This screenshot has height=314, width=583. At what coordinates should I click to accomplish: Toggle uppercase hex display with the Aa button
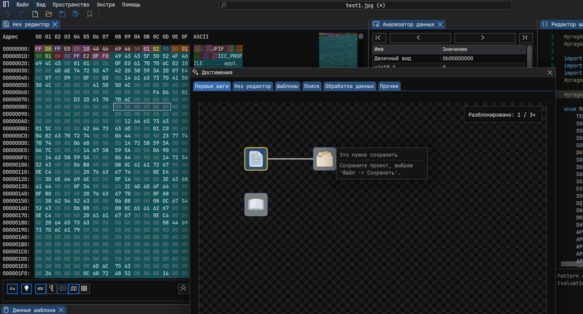coord(12,289)
